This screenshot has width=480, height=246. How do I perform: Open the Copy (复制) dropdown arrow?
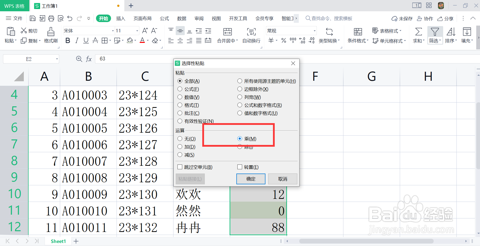[40, 41]
